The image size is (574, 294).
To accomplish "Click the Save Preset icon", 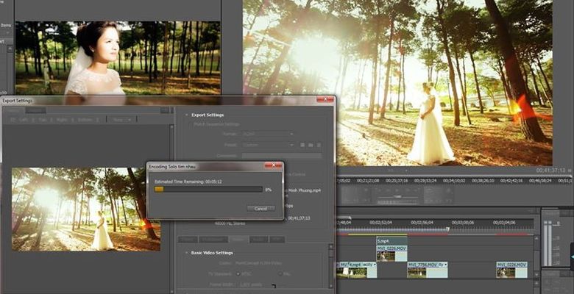I will pyautogui.click(x=302, y=145).
